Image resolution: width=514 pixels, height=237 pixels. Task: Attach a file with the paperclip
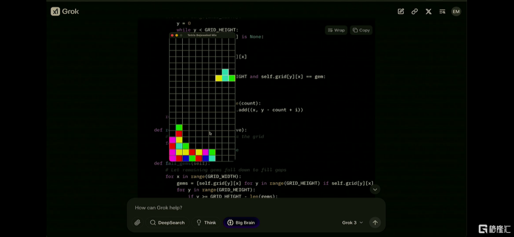[x=138, y=223]
